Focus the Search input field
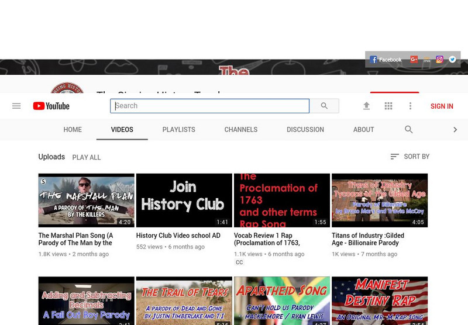This screenshot has height=325, width=468. point(210,106)
